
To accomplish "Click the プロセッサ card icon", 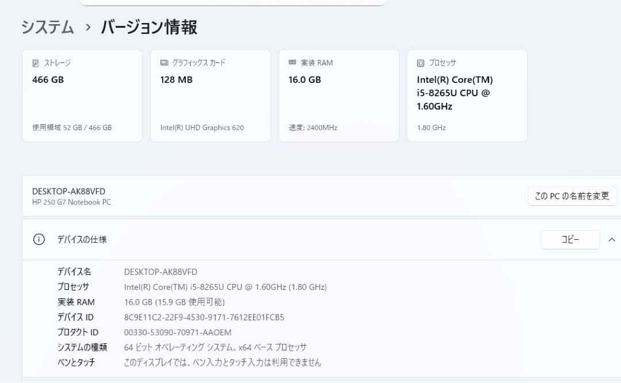I will point(419,62).
